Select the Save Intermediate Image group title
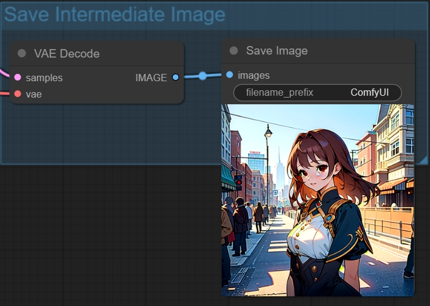Screen dimensions: 430x306 [x=115, y=15]
